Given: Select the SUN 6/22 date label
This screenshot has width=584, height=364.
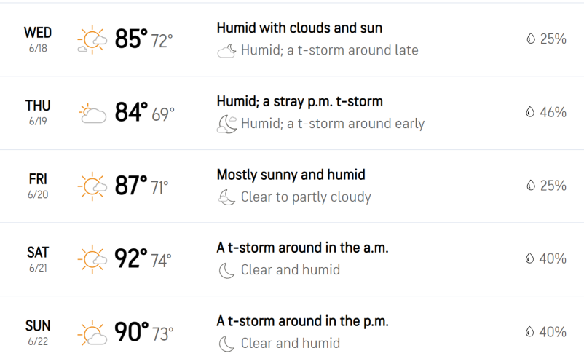Looking at the screenshot, I should pyautogui.click(x=38, y=333).
